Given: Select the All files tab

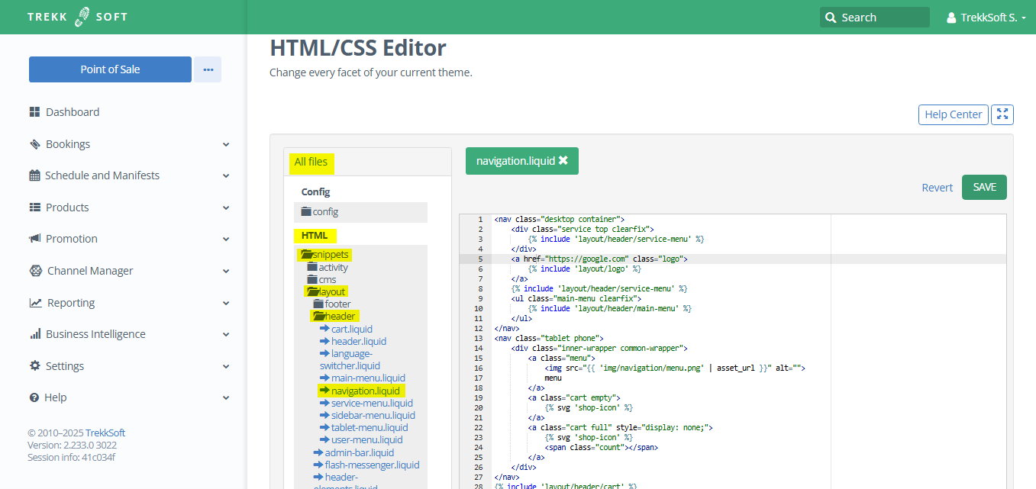Looking at the screenshot, I should click(x=311, y=162).
